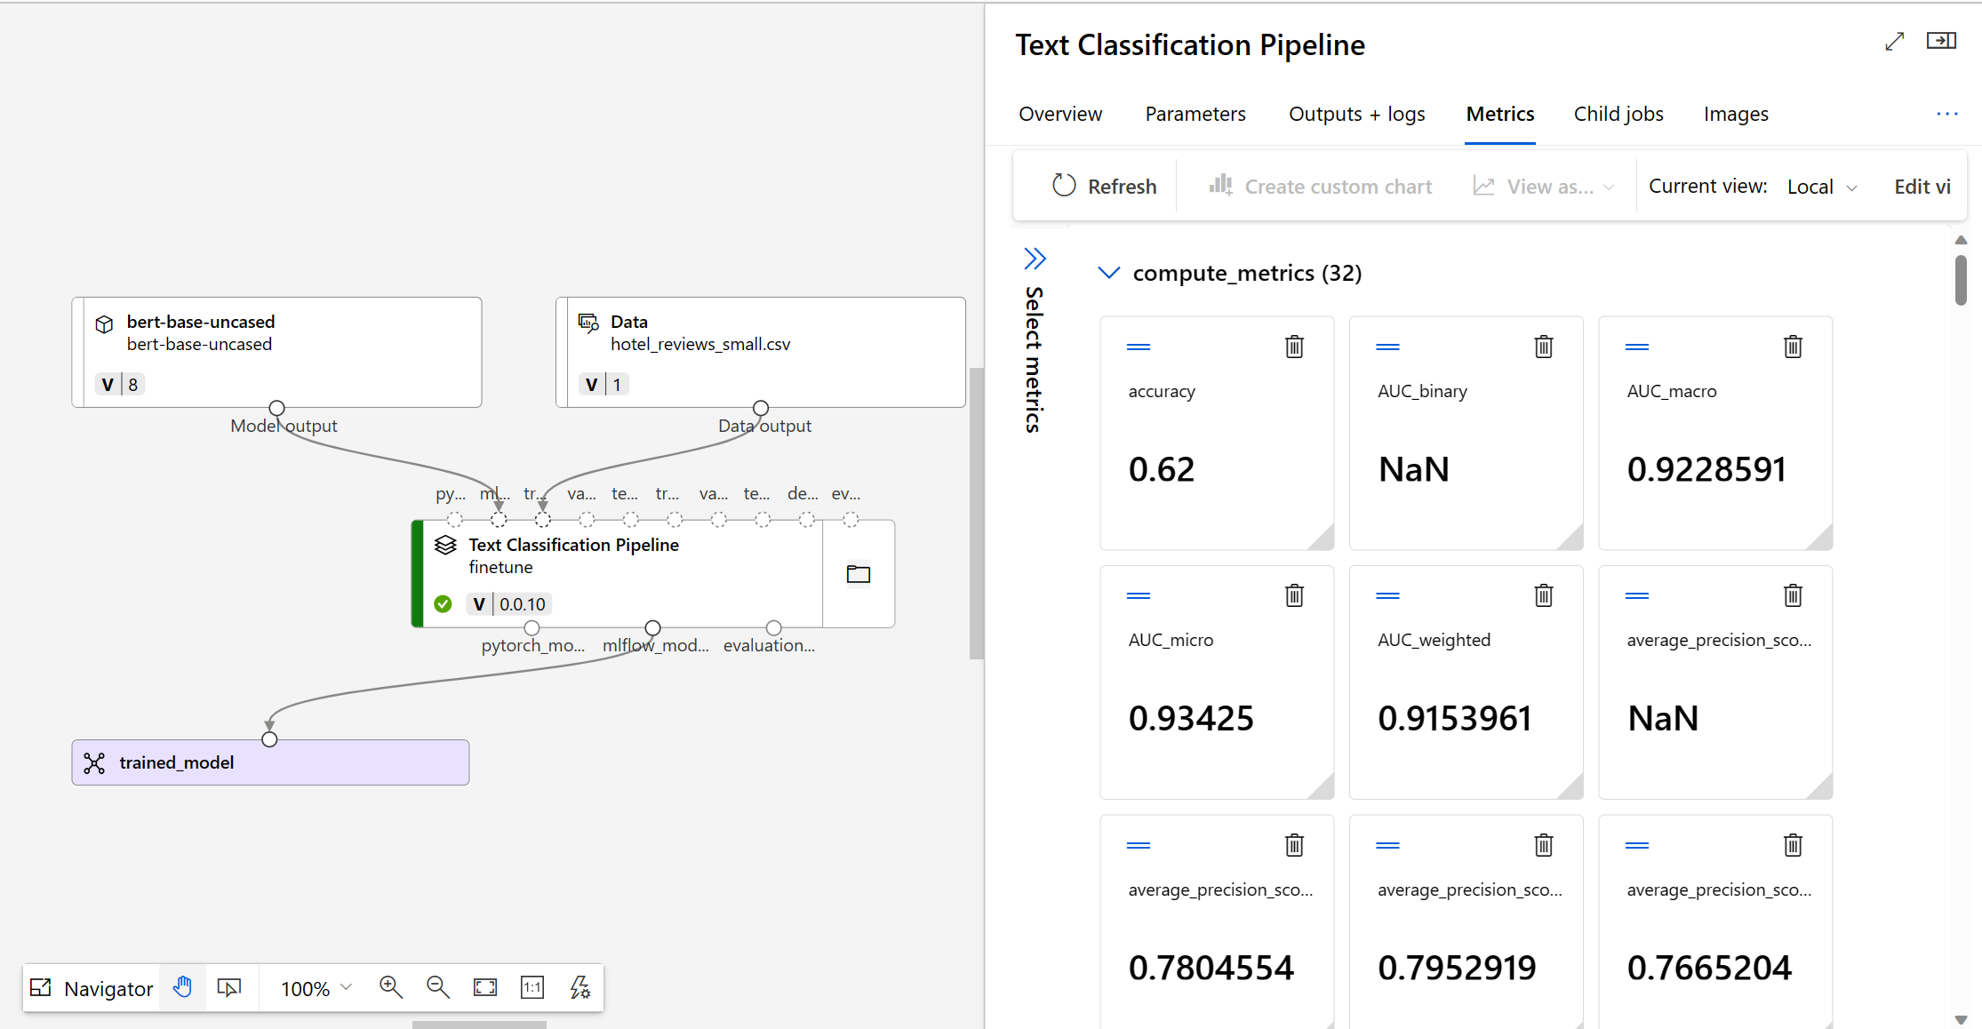Open the Select metrics sidebar

tap(1035, 259)
